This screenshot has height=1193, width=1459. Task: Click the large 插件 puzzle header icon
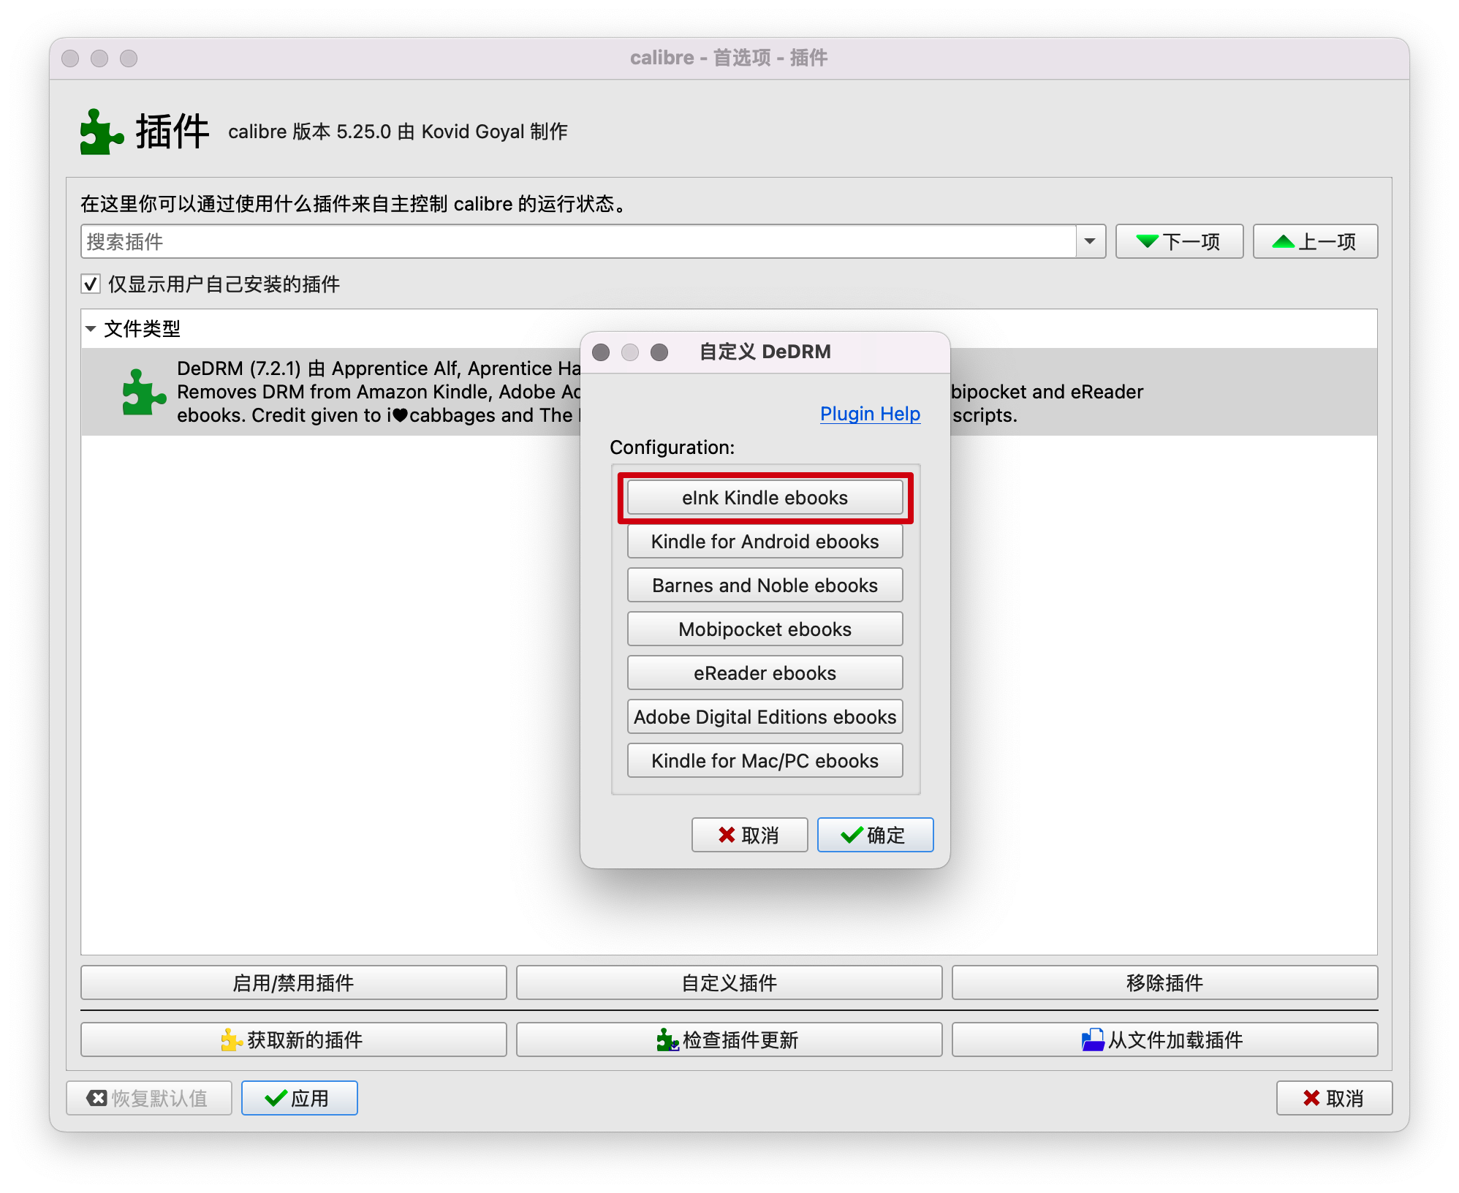click(x=102, y=132)
